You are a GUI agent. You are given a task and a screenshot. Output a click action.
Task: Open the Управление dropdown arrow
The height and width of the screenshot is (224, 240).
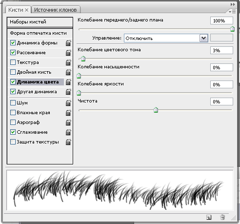click(x=203, y=39)
